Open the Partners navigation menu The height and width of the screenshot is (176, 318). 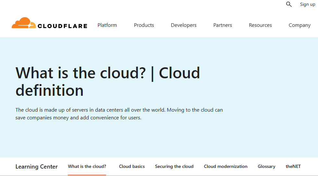click(223, 25)
